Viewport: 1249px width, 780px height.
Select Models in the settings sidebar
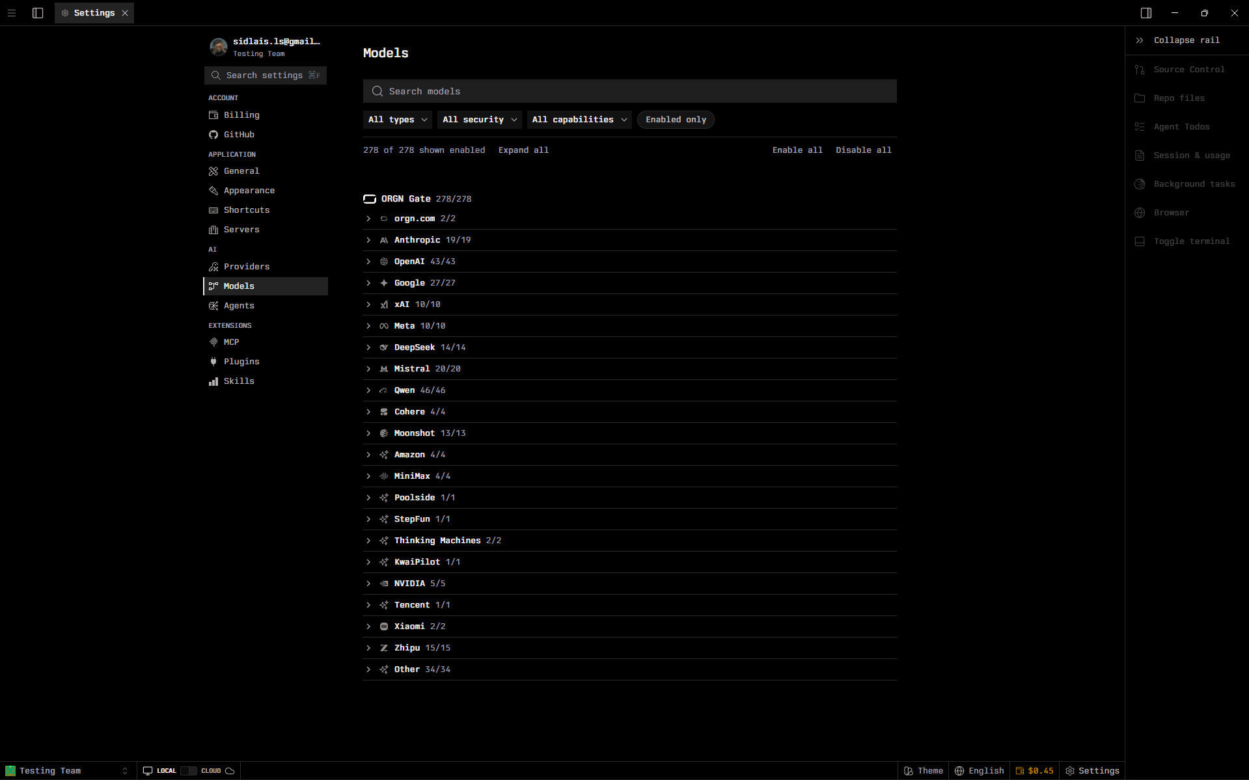click(266, 286)
